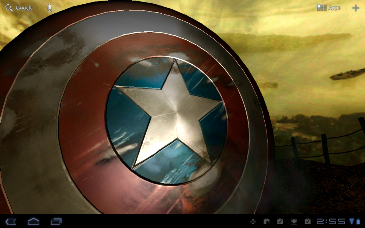Tap the battery level indicator
The width and height of the screenshot is (365, 228).
[x=358, y=221]
